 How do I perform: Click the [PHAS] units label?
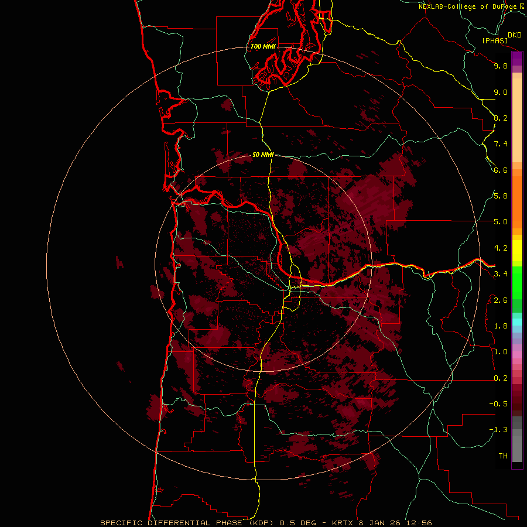pos(495,40)
